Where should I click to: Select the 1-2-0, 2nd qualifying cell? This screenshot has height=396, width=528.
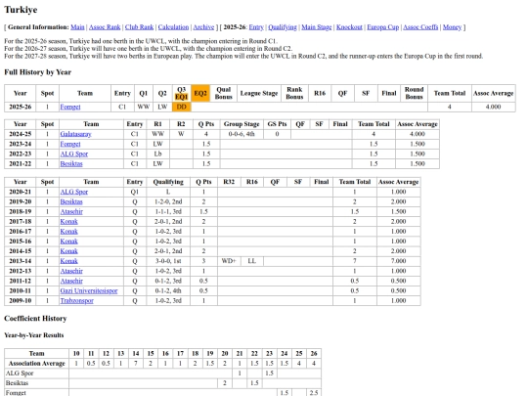click(x=168, y=201)
